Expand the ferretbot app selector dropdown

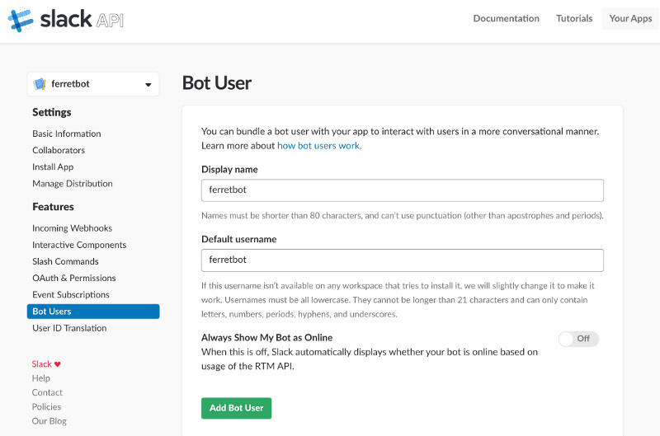pyautogui.click(x=148, y=85)
